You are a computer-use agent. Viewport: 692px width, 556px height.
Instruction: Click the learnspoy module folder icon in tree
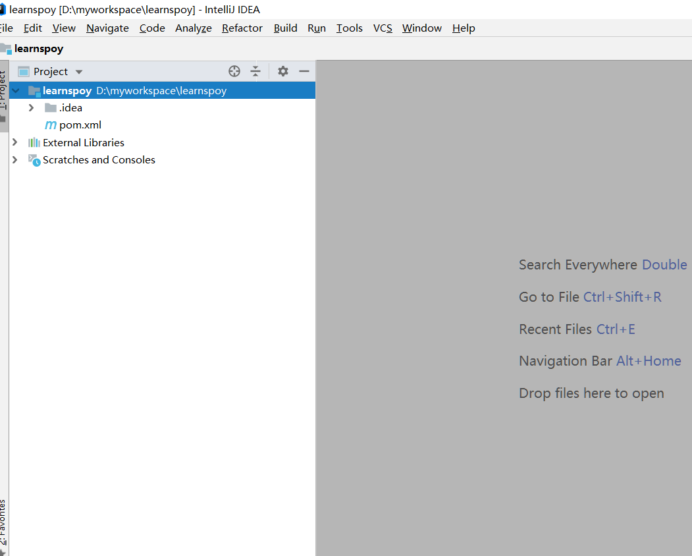(x=34, y=91)
